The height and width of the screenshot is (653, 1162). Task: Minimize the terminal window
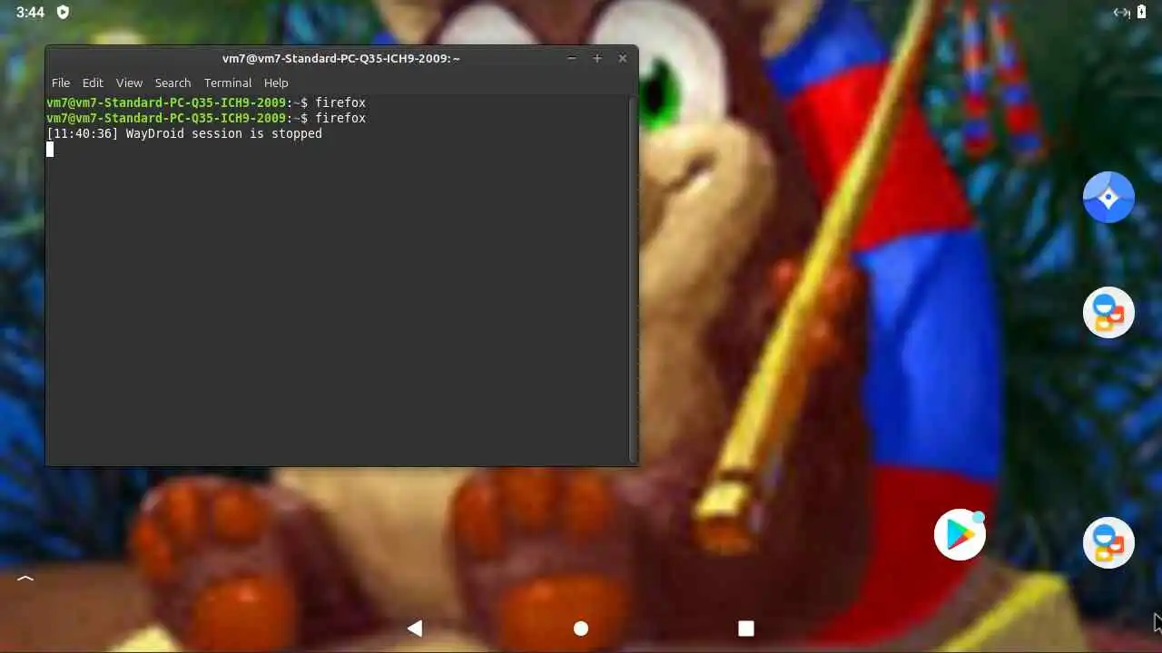tap(572, 58)
